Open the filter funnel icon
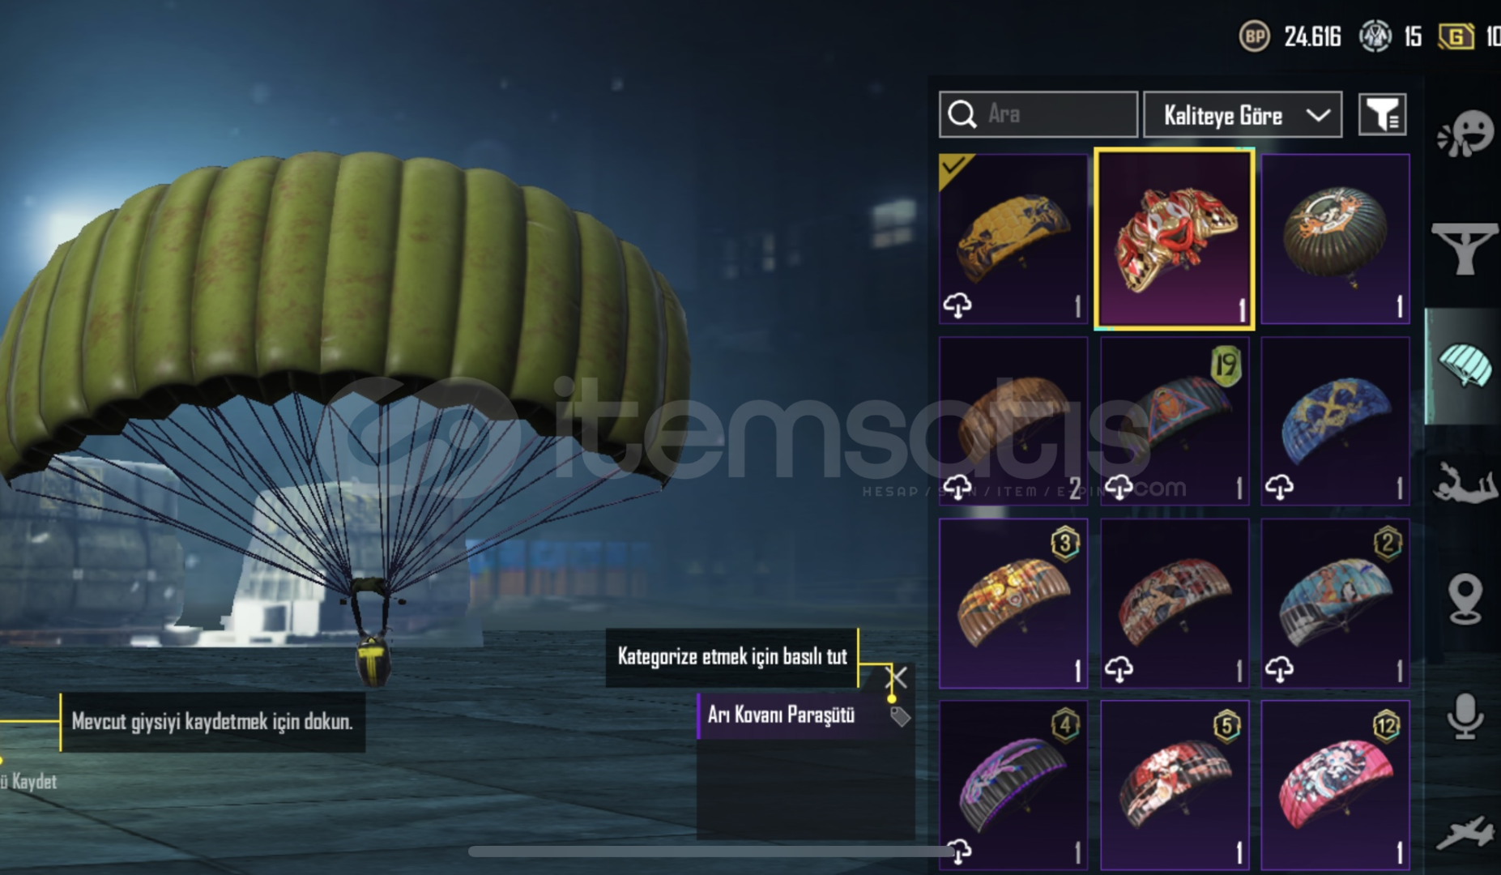This screenshot has height=875, width=1501. (x=1382, y=114)
